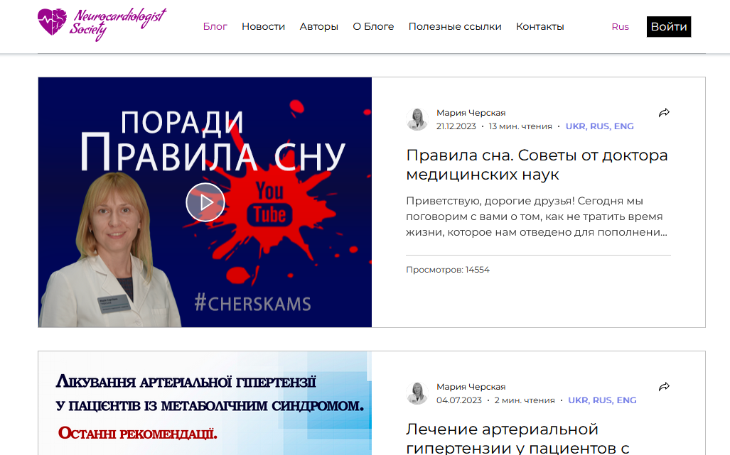Play the sleep rules video
The image size is (730, 455).
(205, 202)
